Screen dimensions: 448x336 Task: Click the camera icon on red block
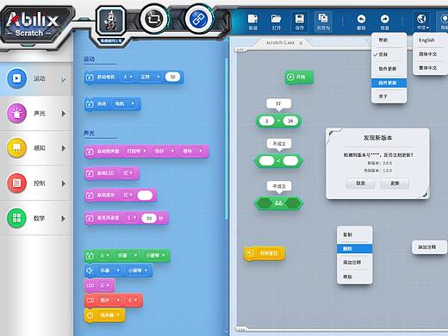(90, 300)
